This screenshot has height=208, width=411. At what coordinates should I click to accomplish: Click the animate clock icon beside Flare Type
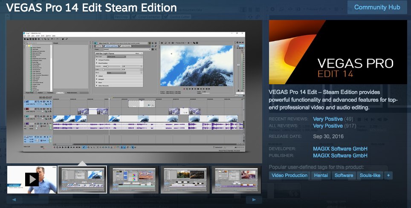141,57
